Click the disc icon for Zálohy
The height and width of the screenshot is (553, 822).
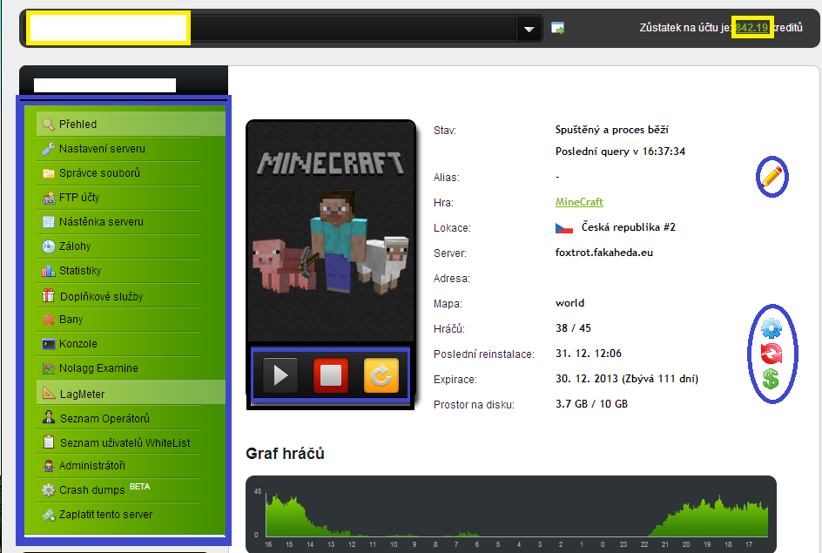coord(48,246)
